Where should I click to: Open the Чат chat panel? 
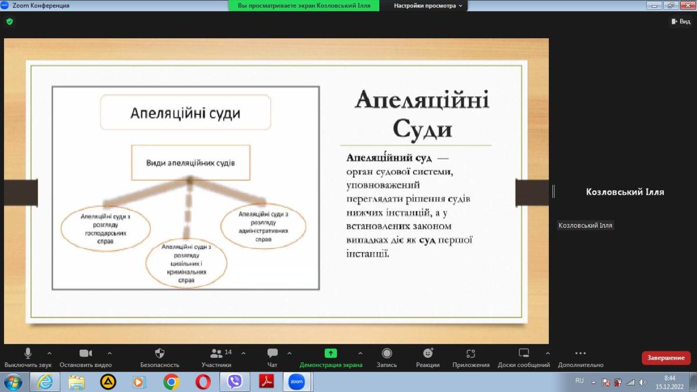[x=272, y=354]
